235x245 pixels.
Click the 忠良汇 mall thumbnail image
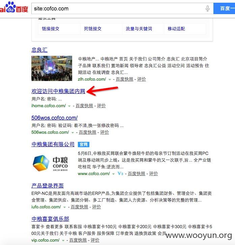pos(52,68)
